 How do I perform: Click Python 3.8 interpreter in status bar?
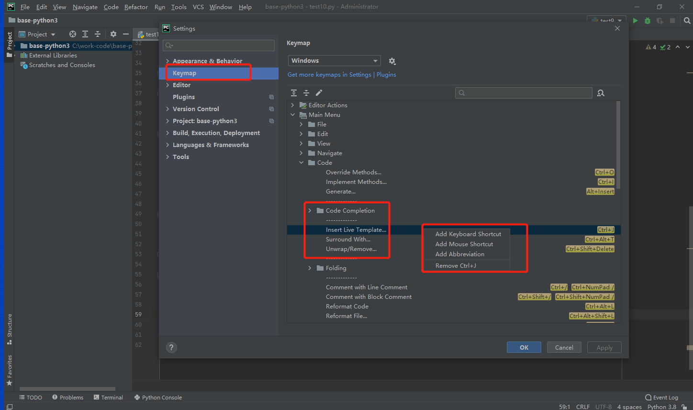(x=661, y=407)
